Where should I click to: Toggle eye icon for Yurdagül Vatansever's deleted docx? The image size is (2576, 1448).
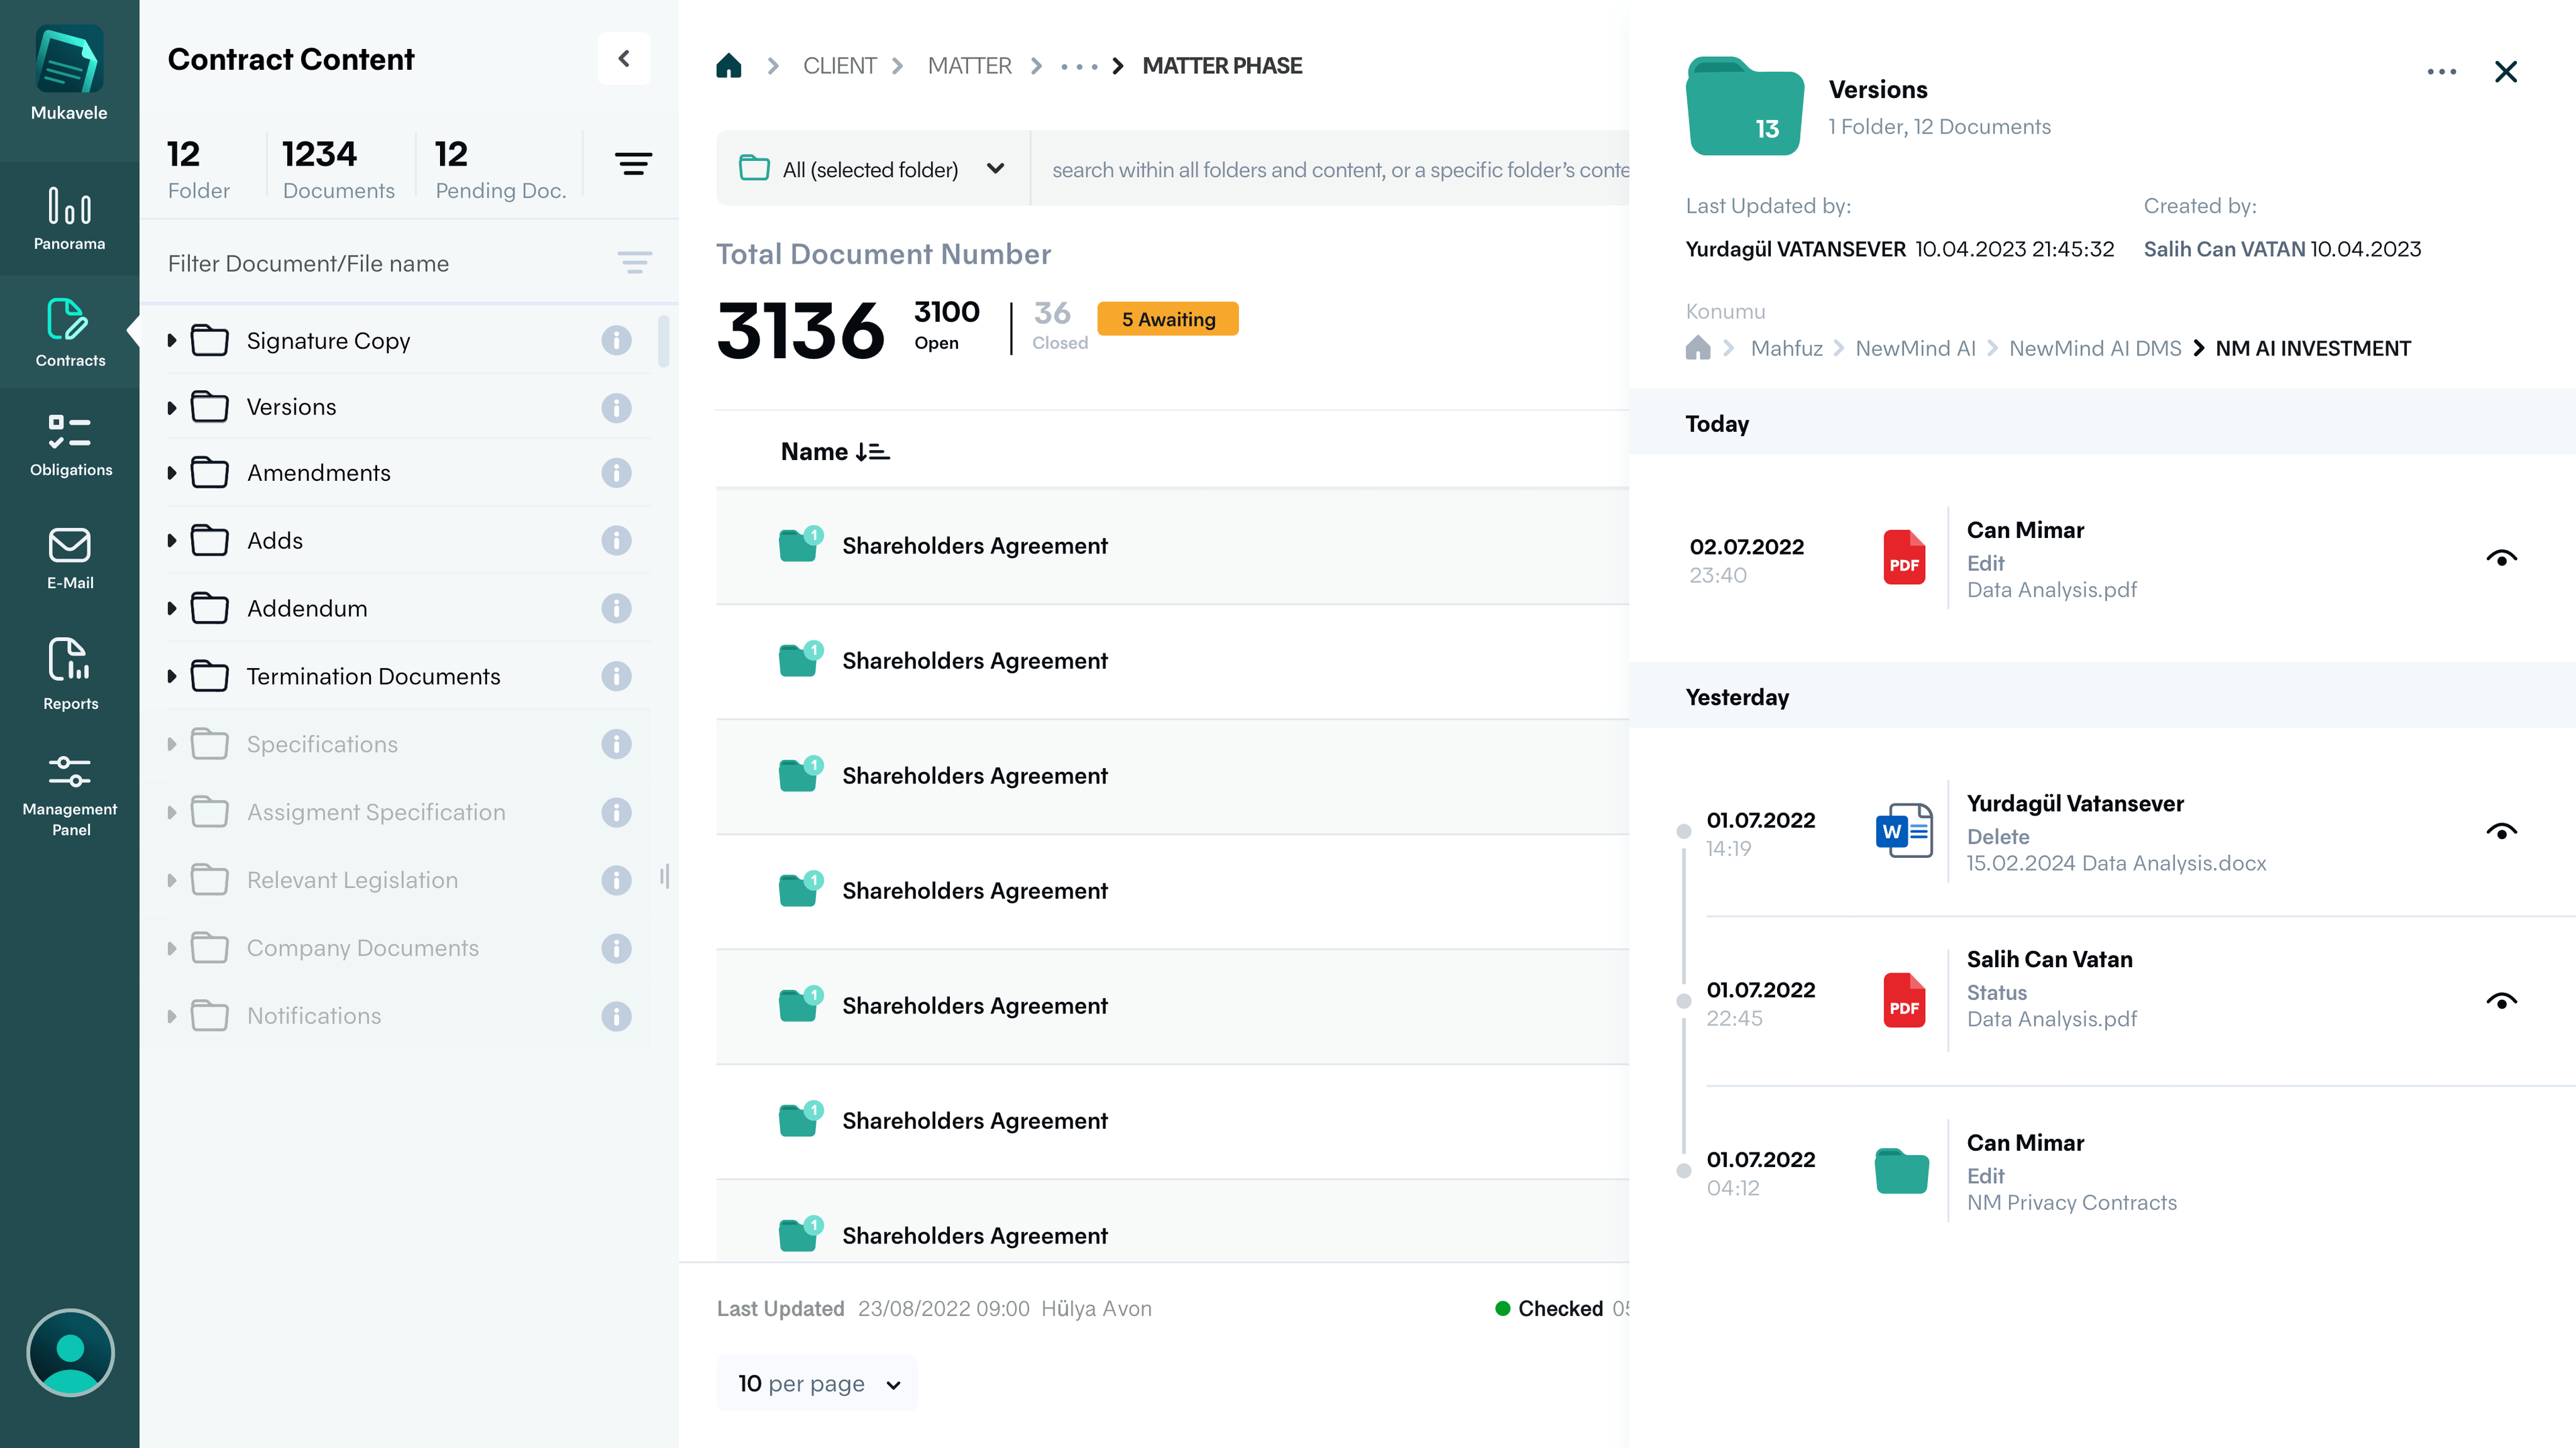click(x=2501, y=831)
